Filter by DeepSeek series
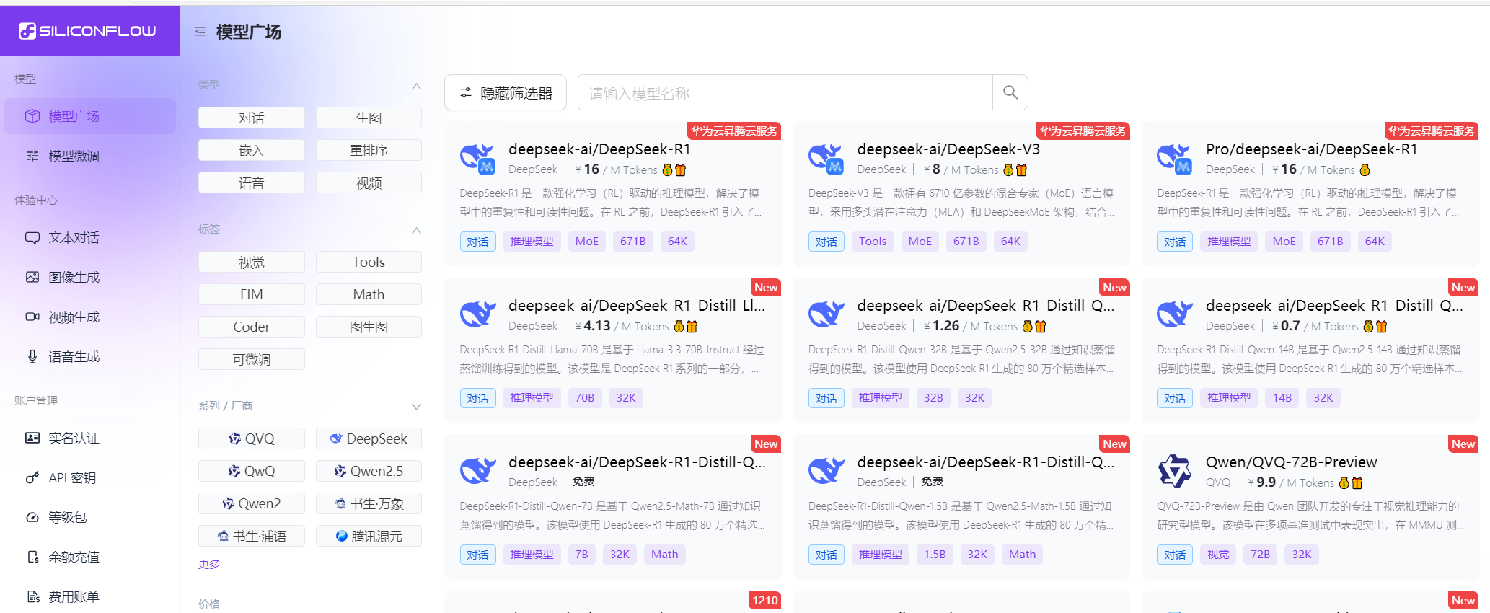1490x613 pixels. point(369,438)
